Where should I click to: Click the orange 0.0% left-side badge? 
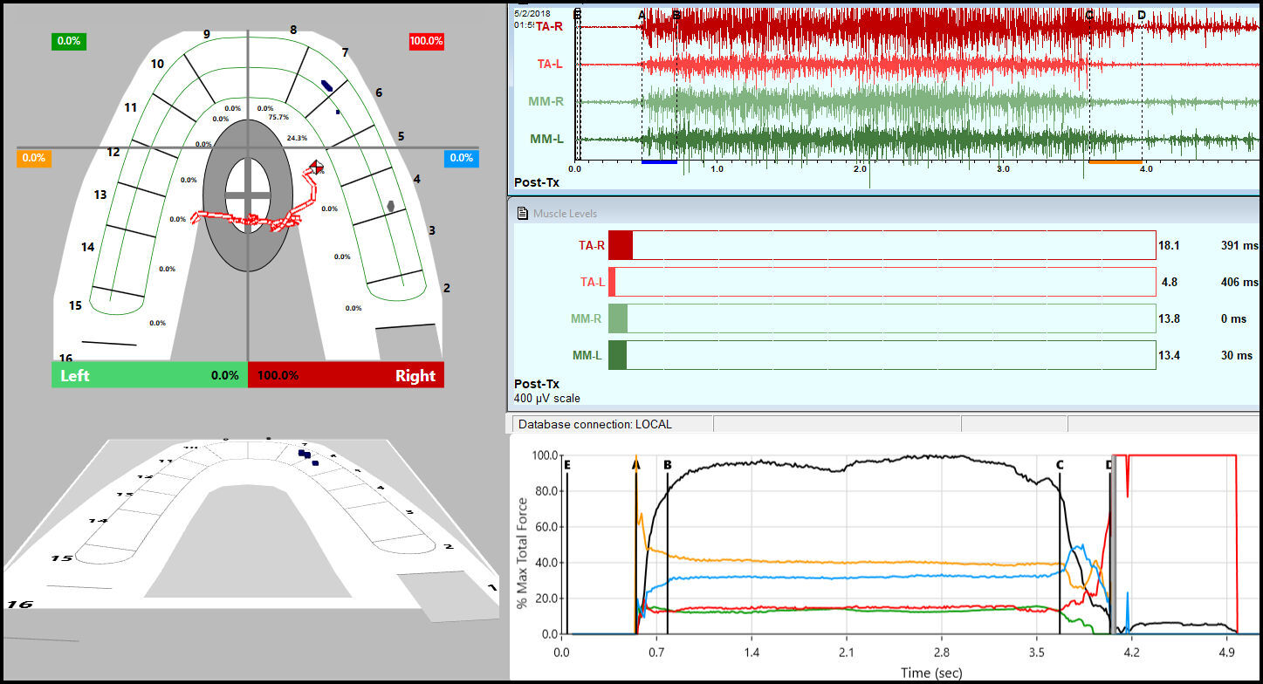tap(33, 158)
